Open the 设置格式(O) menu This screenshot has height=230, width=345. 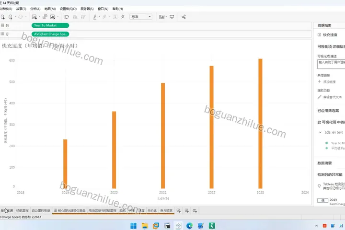(x=68, y=9)
